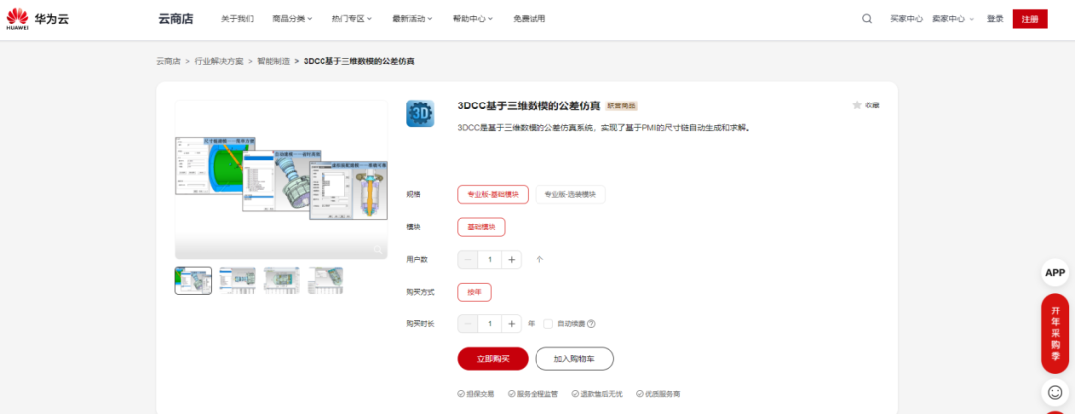The image size is (1075, 414).
Task: Click the Huawei Cloud logo
Action: coord(37,19)
